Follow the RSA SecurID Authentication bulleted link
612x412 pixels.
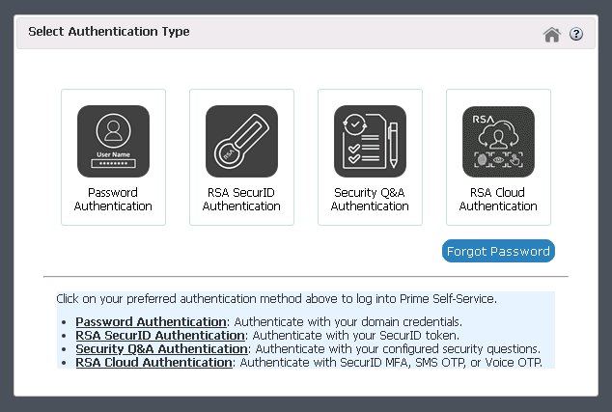point(160,335)
